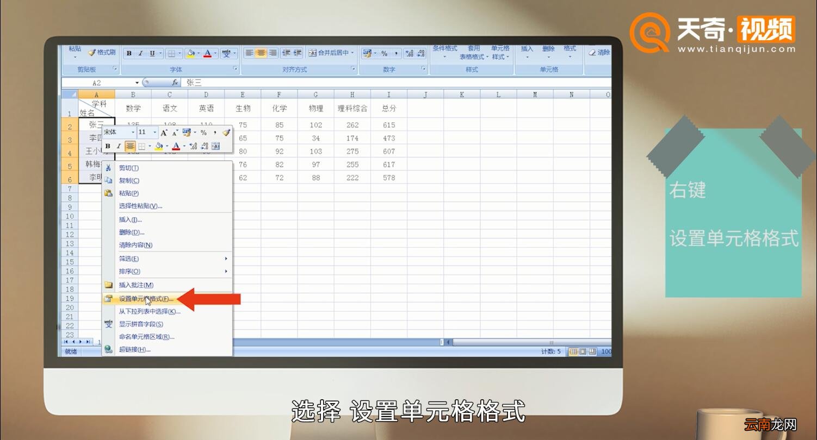Image resolution: width=817 pixels, height=440 pixels.
Task: Toggle Bold on the mini toolbar
Action: click(108, 146)
